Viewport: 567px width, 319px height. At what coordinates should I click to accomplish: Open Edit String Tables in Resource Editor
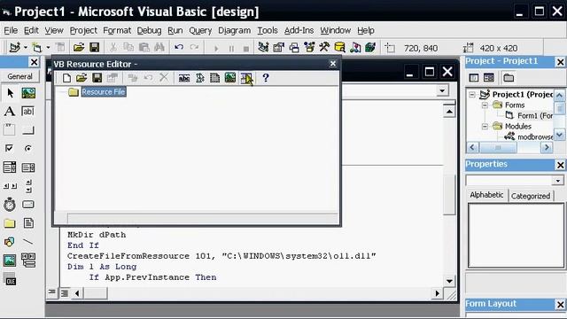click(x=184, y=78)
